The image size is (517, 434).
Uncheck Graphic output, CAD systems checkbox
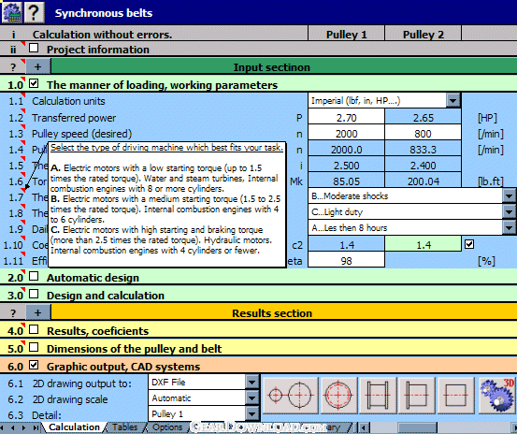[34, 365]
